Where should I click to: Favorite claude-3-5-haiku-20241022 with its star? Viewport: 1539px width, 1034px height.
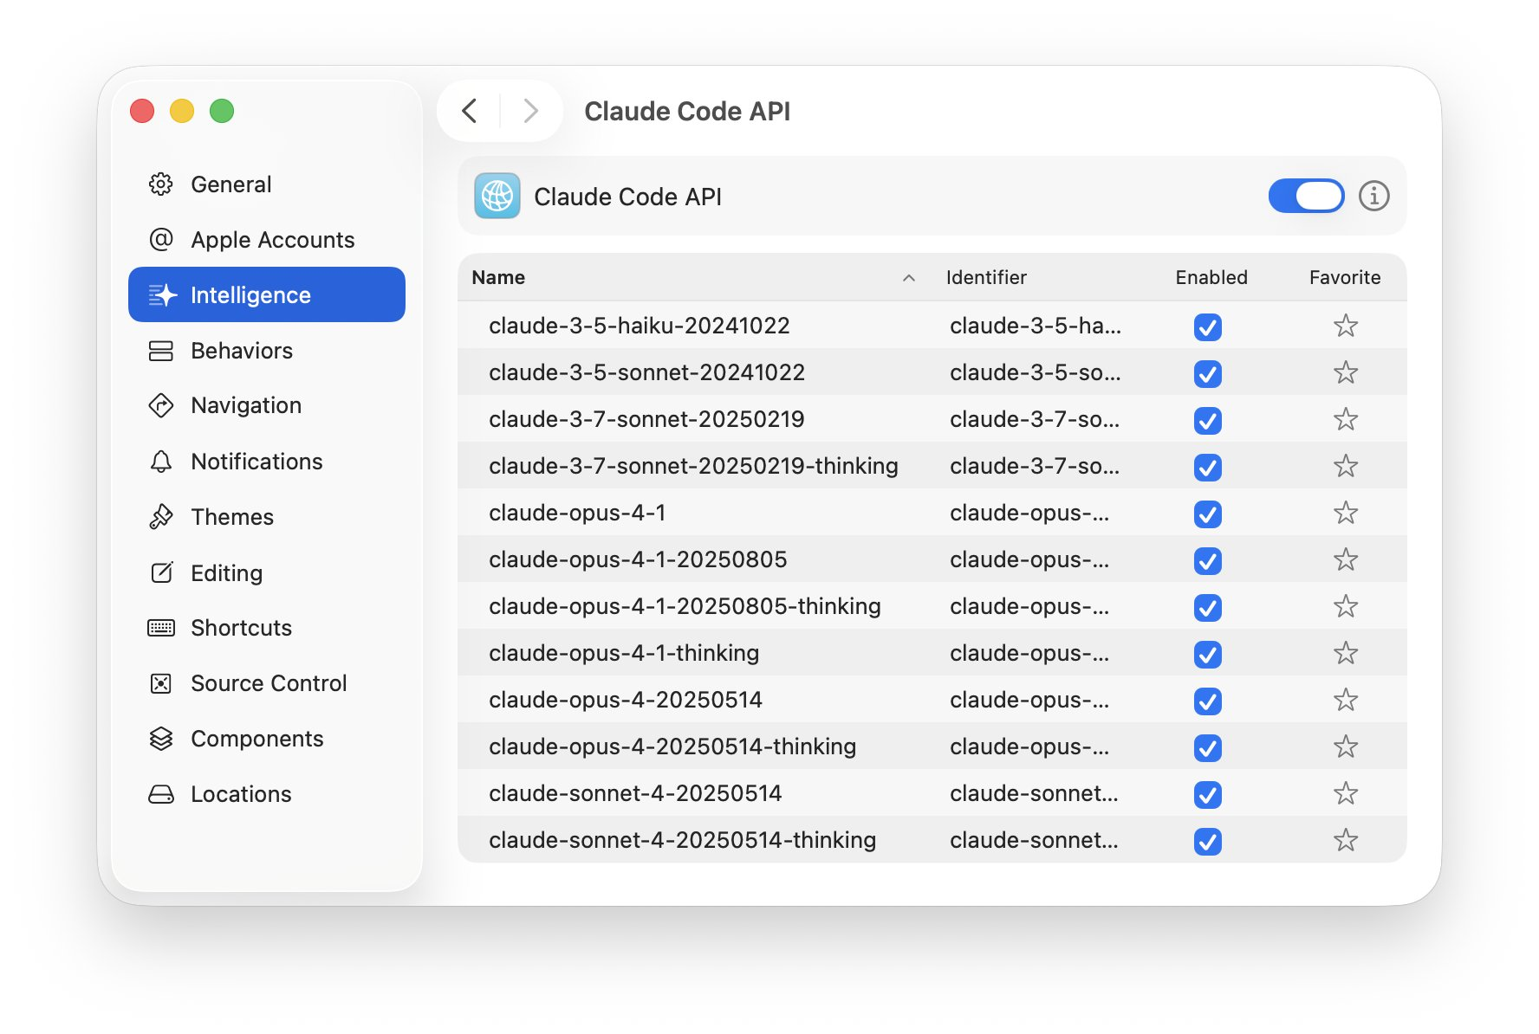click(x=1346, y=326)
